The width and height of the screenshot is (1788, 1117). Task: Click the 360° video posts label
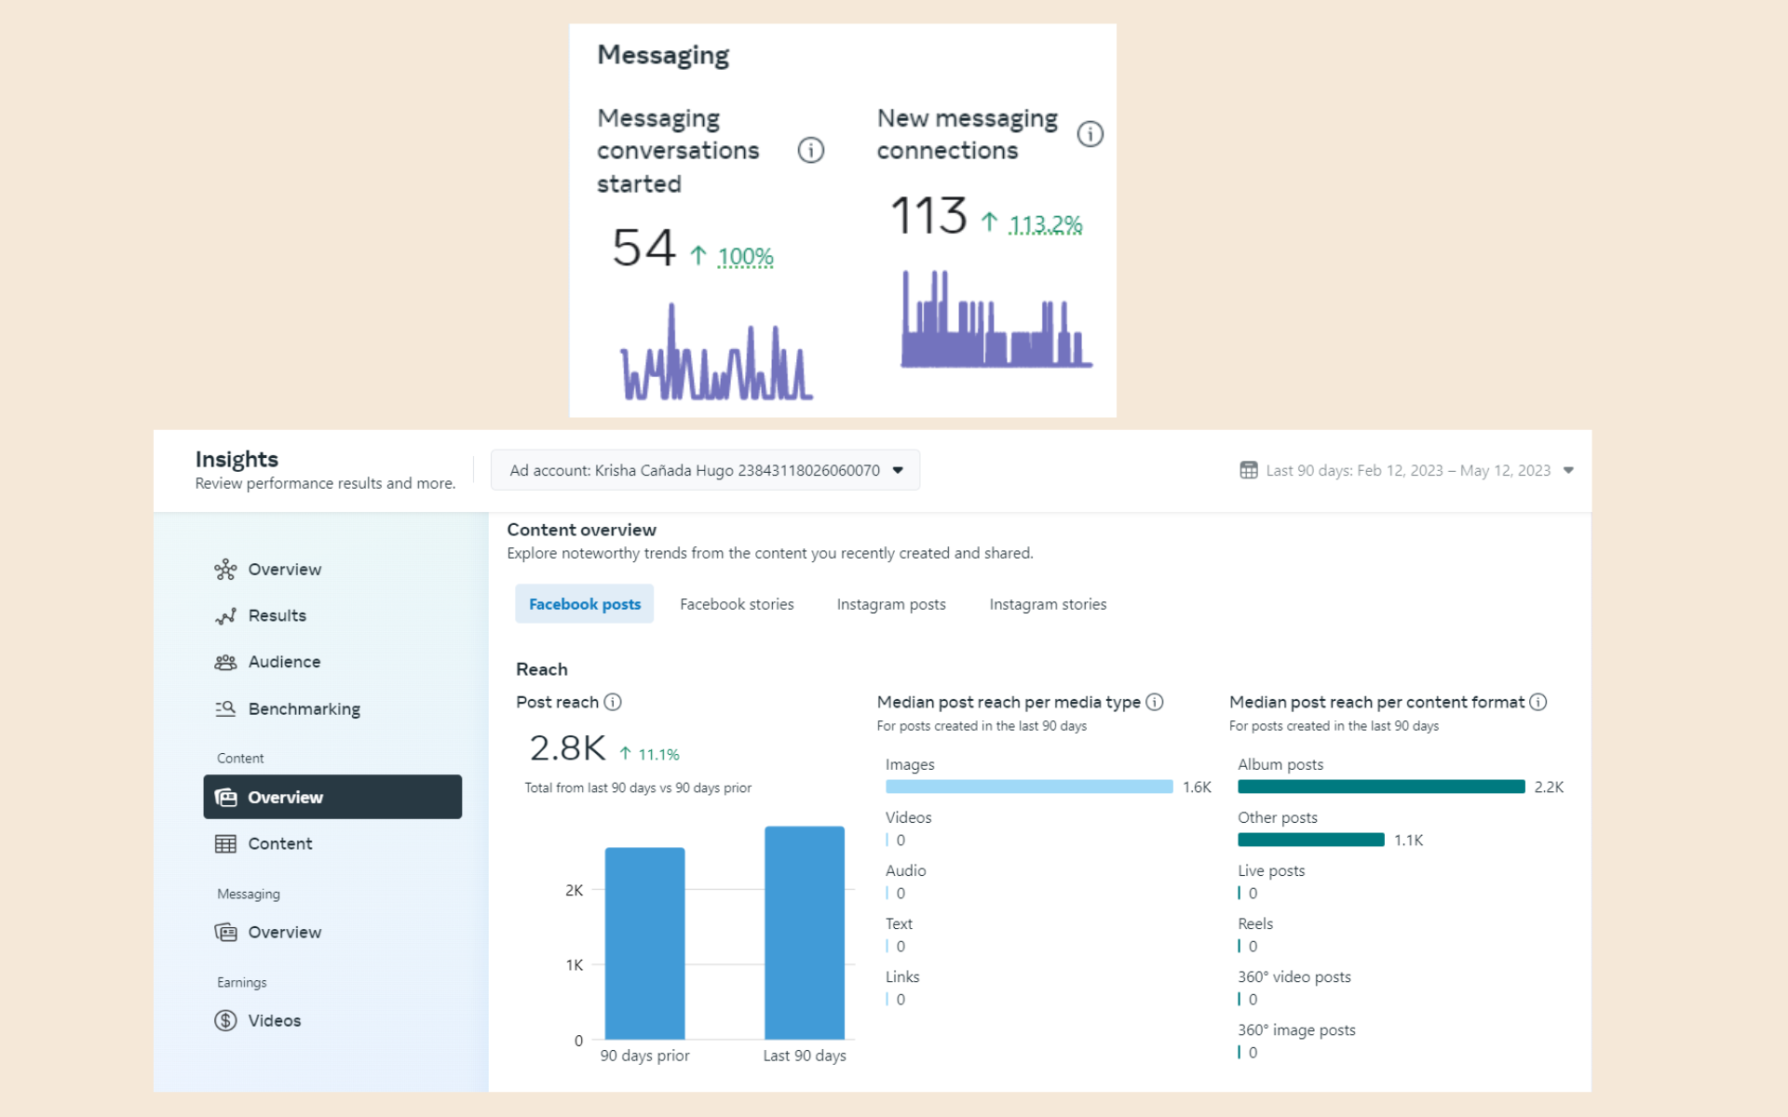pos(1294,976)
